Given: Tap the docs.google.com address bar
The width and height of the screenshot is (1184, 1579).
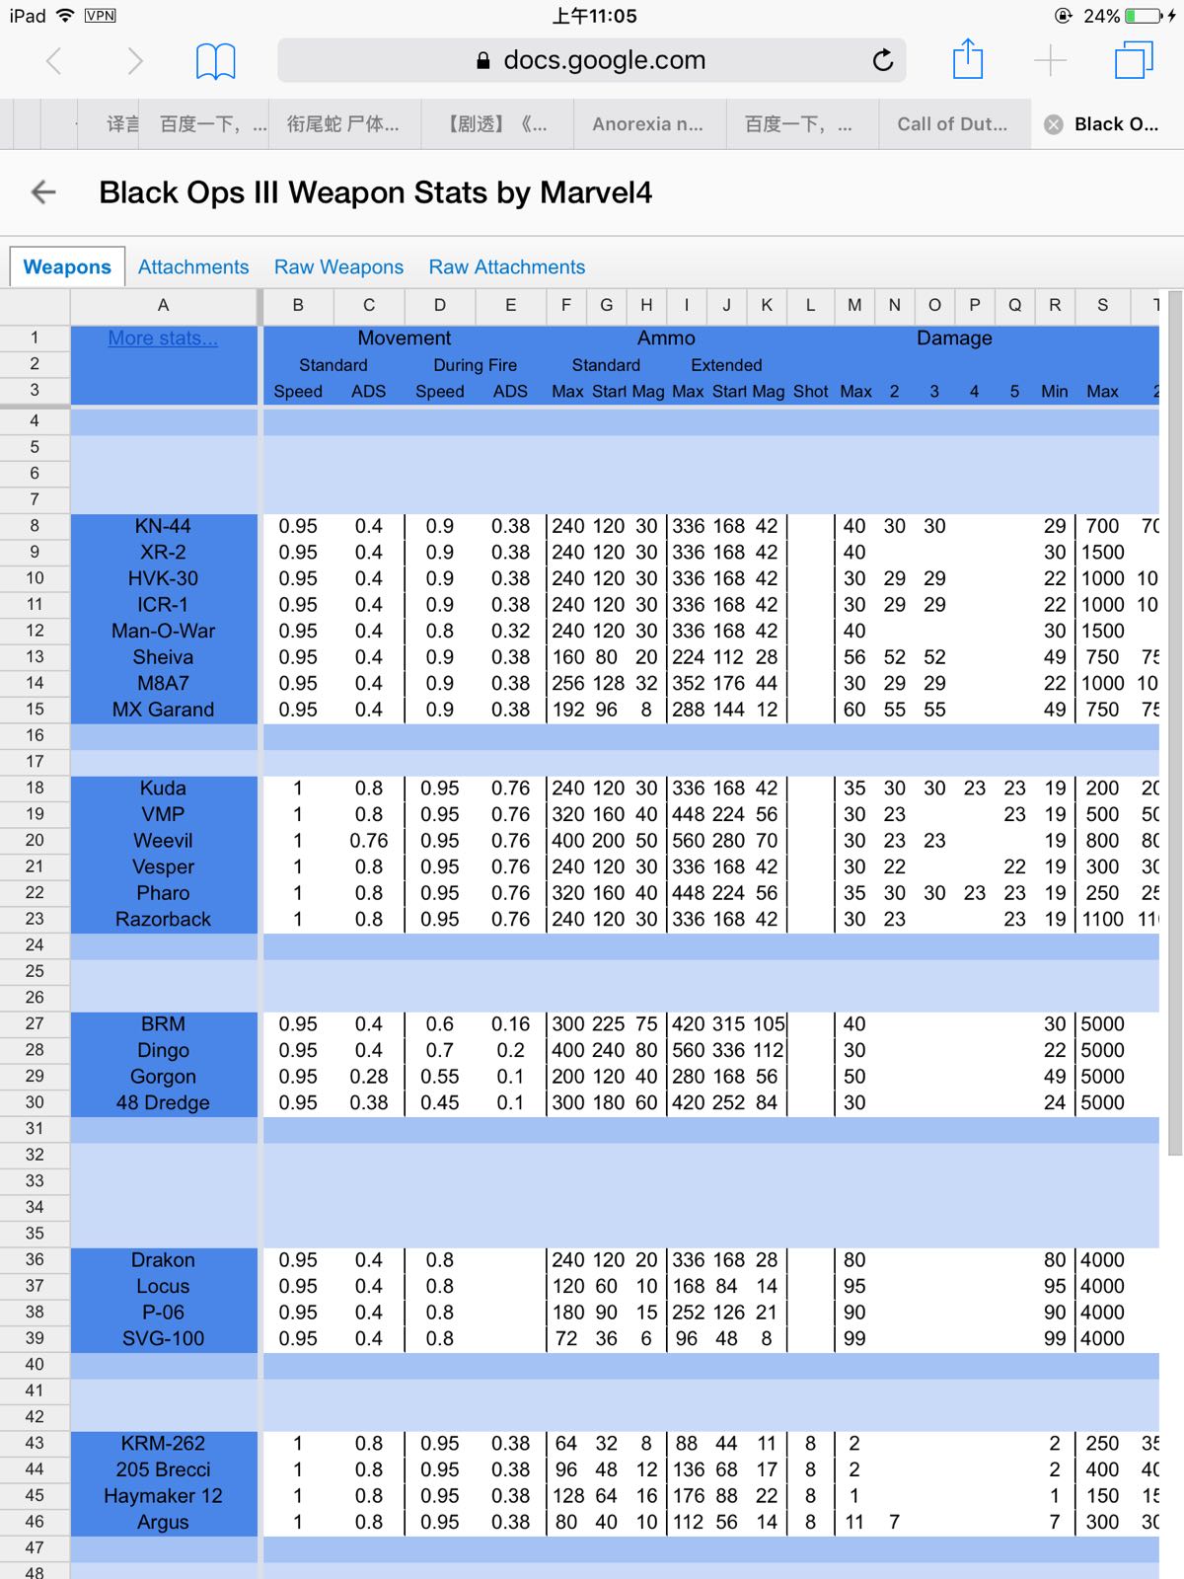Looking at the screenshot, I should (592, 60).
